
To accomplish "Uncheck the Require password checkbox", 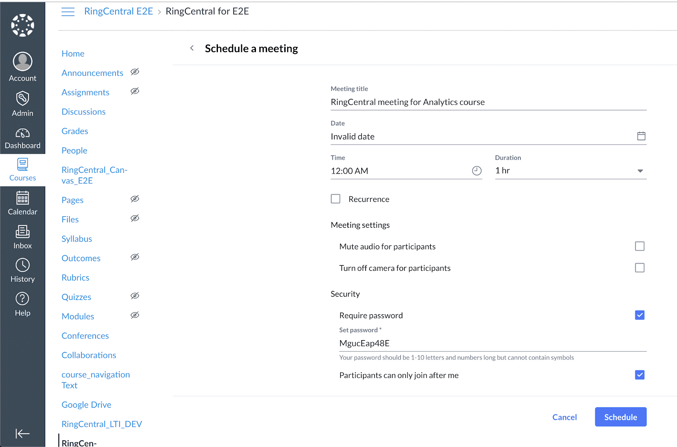I will (639, 315).
